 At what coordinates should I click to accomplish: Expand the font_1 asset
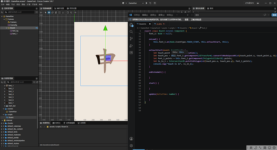tap(4, 86)
